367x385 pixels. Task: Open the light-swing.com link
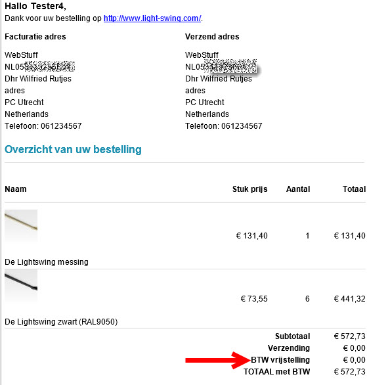[152, 18]
